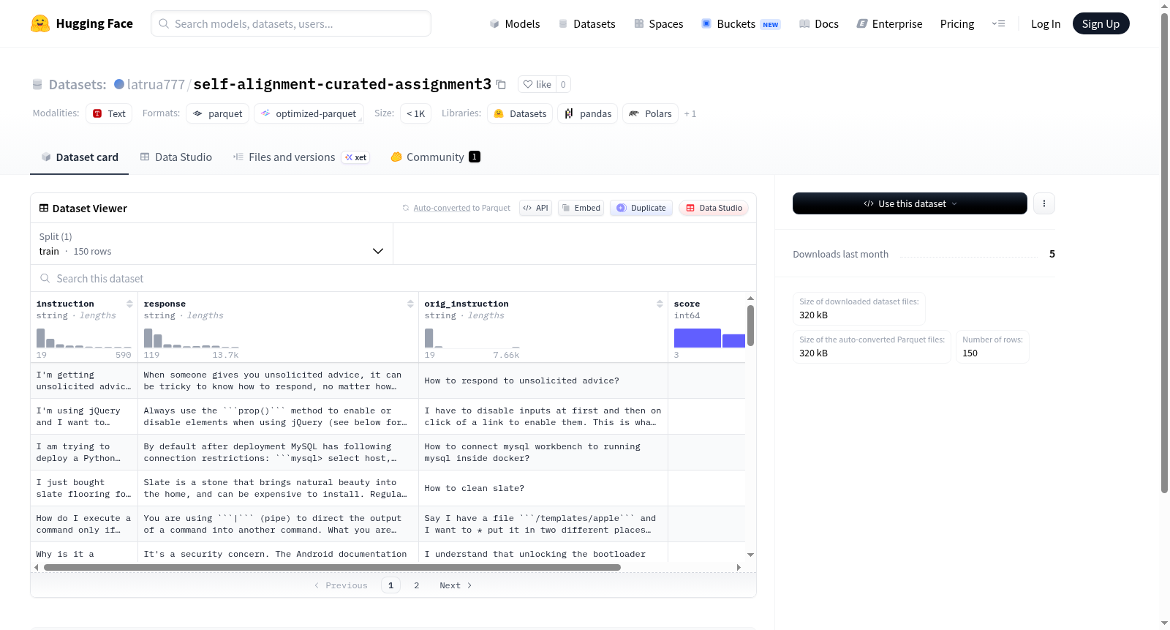Open the Datasets menu item
This screenshot has width=1170, height=630.
586,23
